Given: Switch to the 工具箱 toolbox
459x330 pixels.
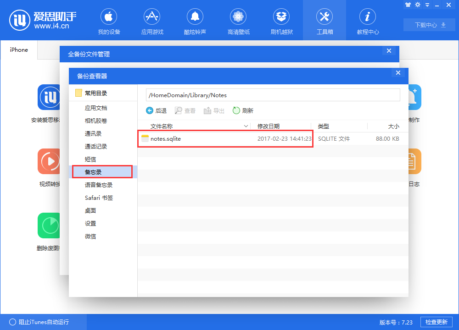Looking at the screenshot, I should coord(325,21).
